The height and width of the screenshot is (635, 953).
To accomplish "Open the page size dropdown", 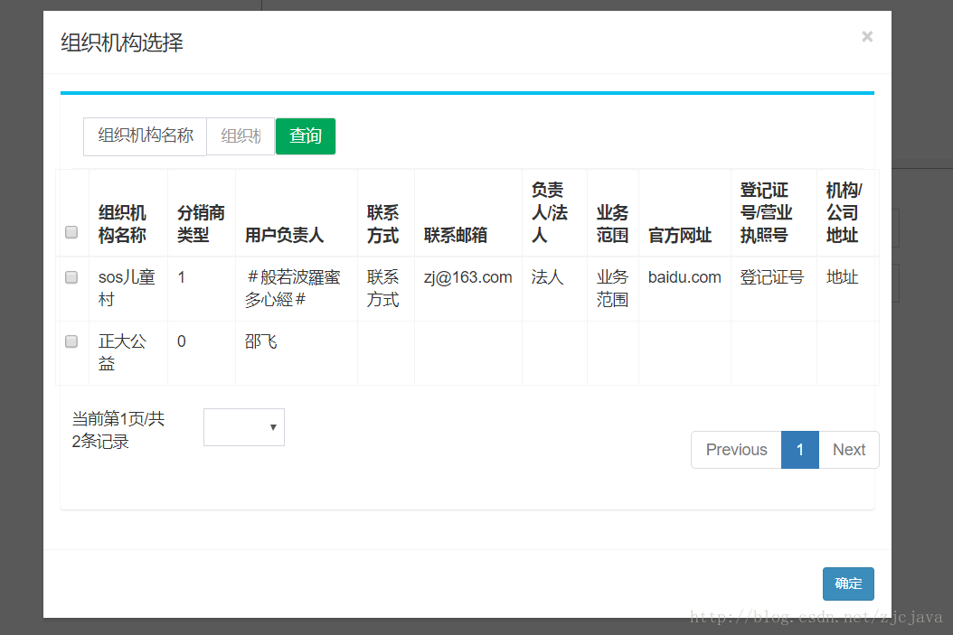I will [x=244, y=427].
